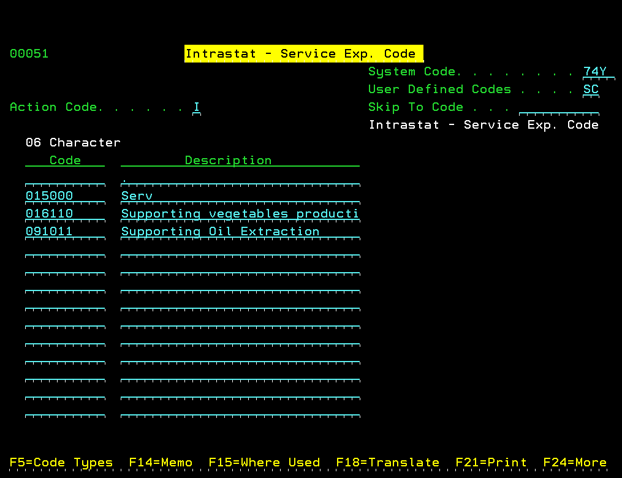Click the 06 Character label

[x=73, y=142]
